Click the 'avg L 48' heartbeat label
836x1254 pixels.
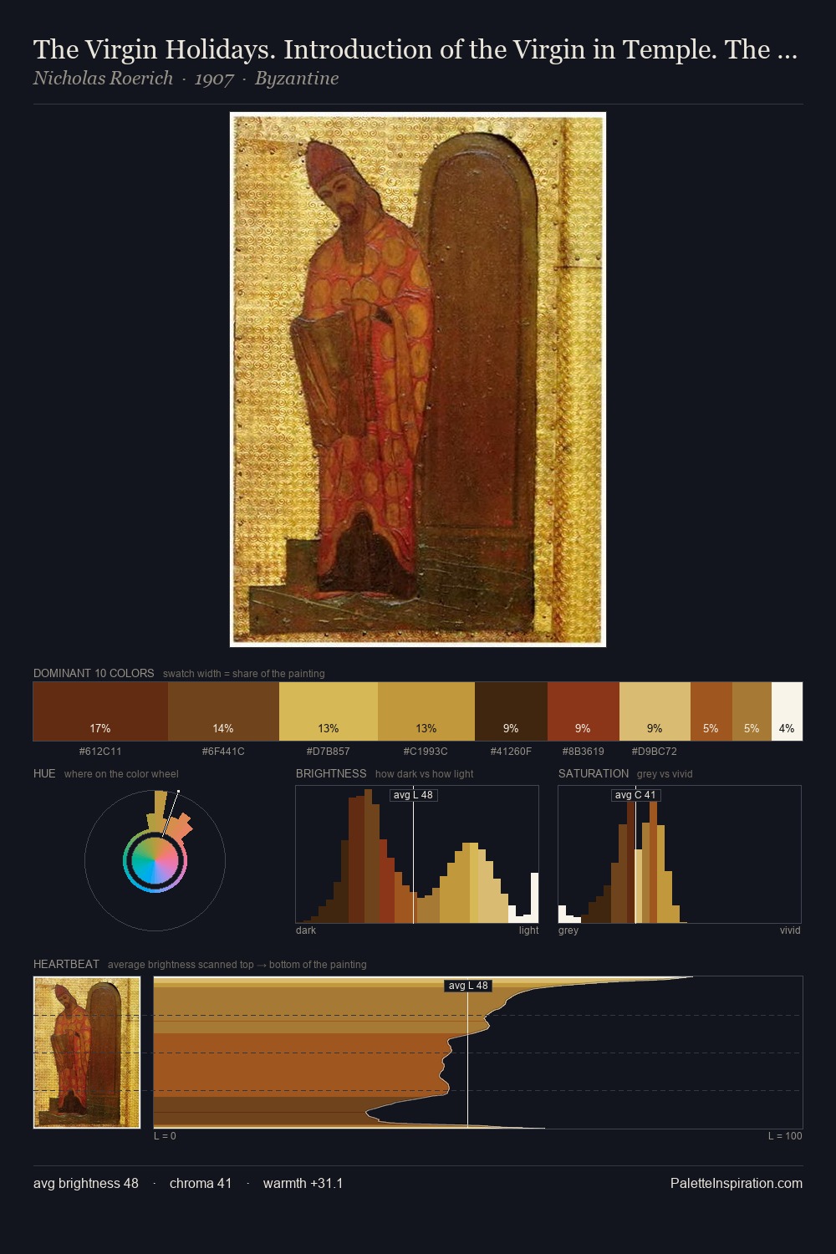point(468,986)
